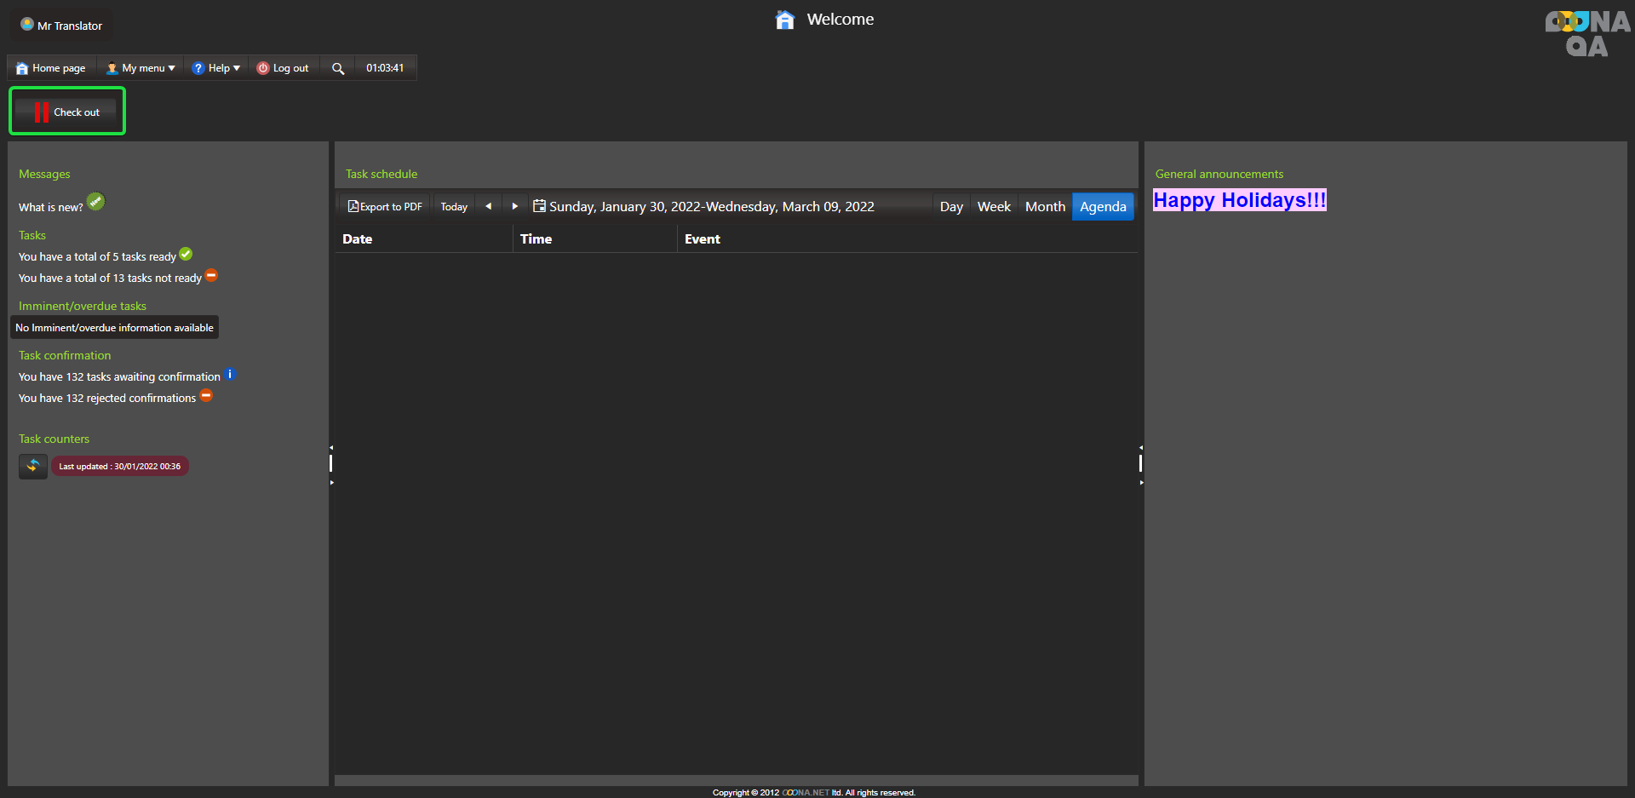Export the schedule to PDF
This screenshot has width=1635, height=798.
(385, 207)
